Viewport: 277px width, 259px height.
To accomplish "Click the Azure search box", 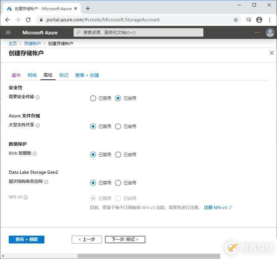I will click(138, 32).
